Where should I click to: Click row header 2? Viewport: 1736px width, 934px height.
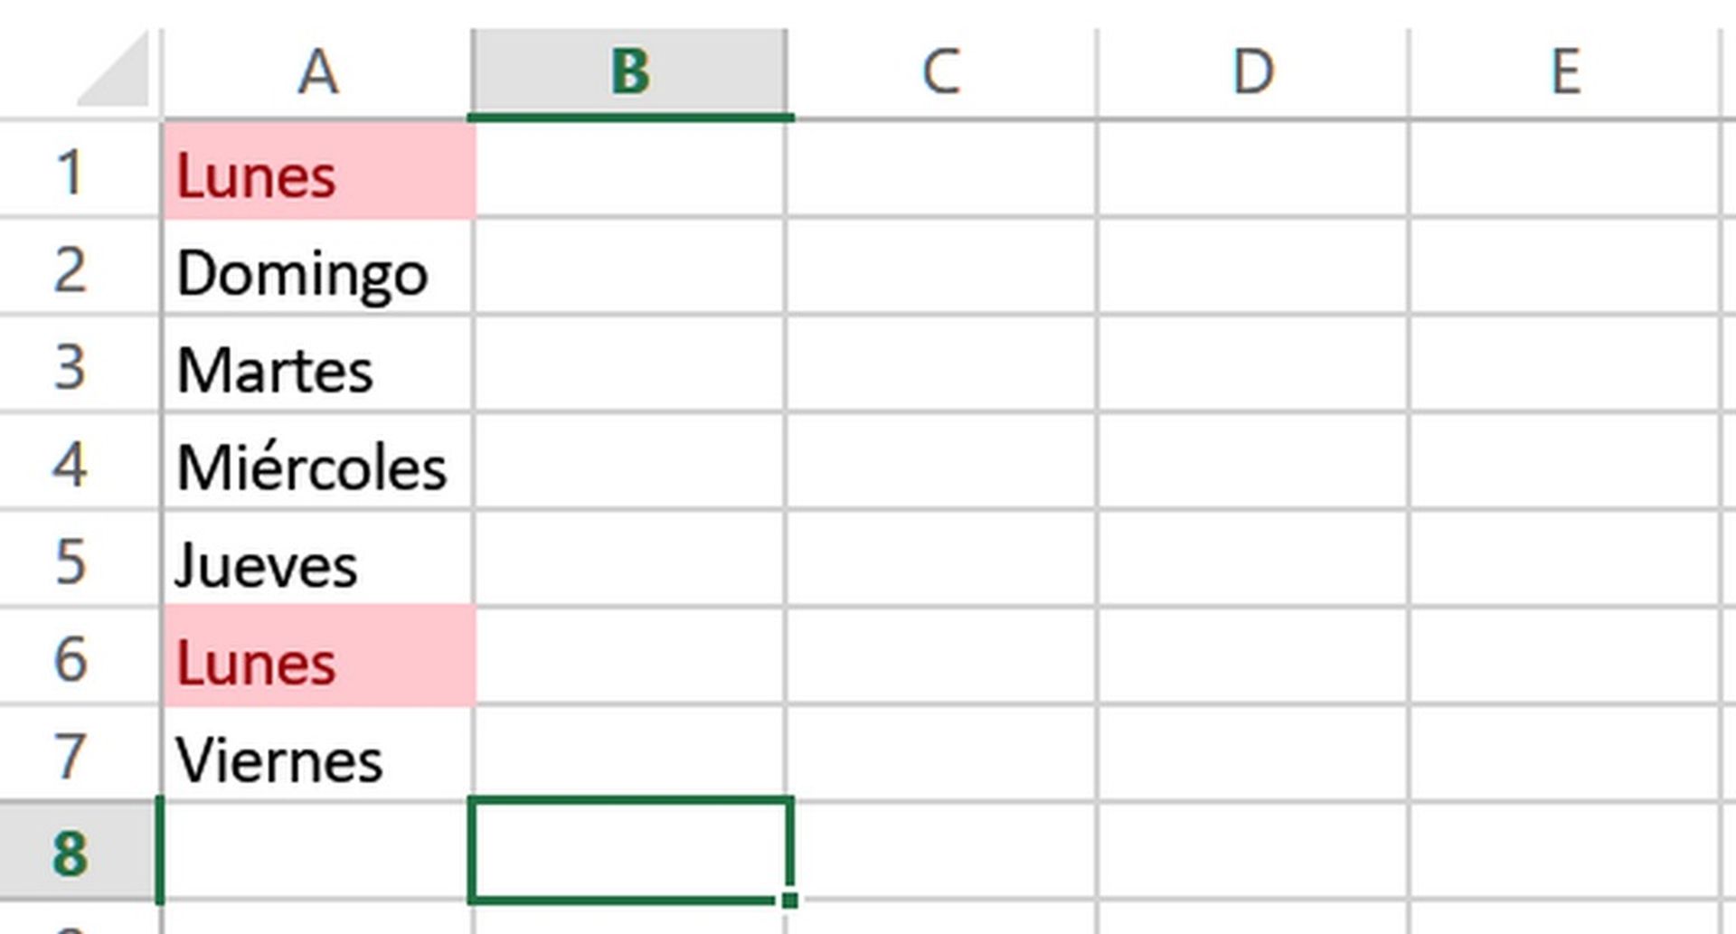77,273
